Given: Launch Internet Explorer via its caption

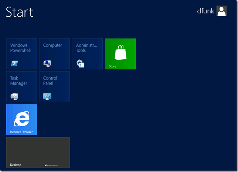Looking at the screenshot, I should [x=21, y=132].
